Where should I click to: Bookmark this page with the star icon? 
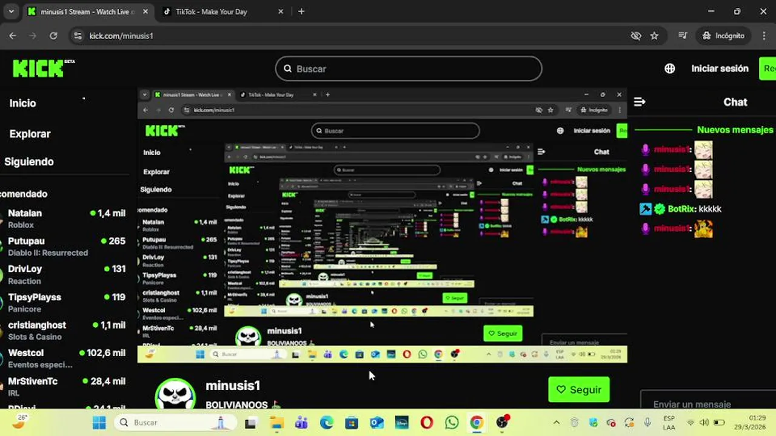pos(654,36)
